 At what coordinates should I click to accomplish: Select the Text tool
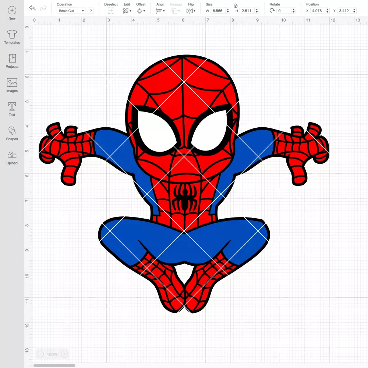pyautogui.click(x=12, y=109)
